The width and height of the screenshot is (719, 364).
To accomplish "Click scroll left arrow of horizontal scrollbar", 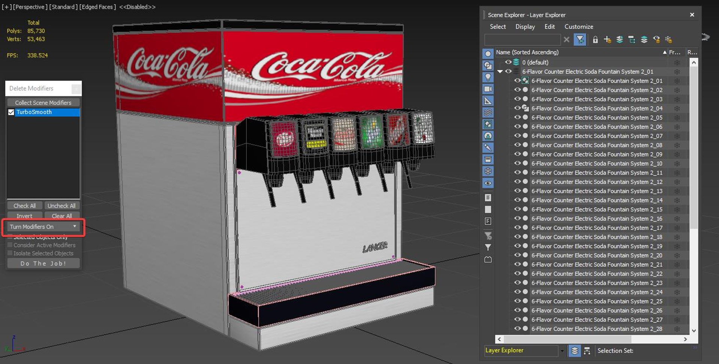I will (499, 339).
